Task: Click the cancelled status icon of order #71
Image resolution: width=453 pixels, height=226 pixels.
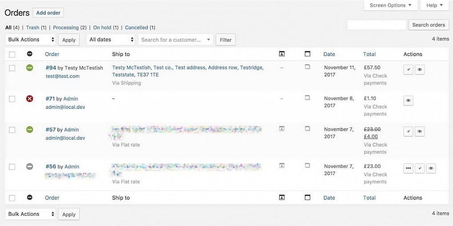Action: (x=30, y=98)
